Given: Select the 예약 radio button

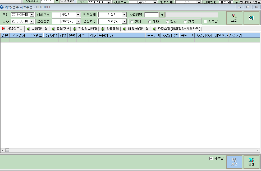Looking at the screenshot, I should tap(150, 22).
